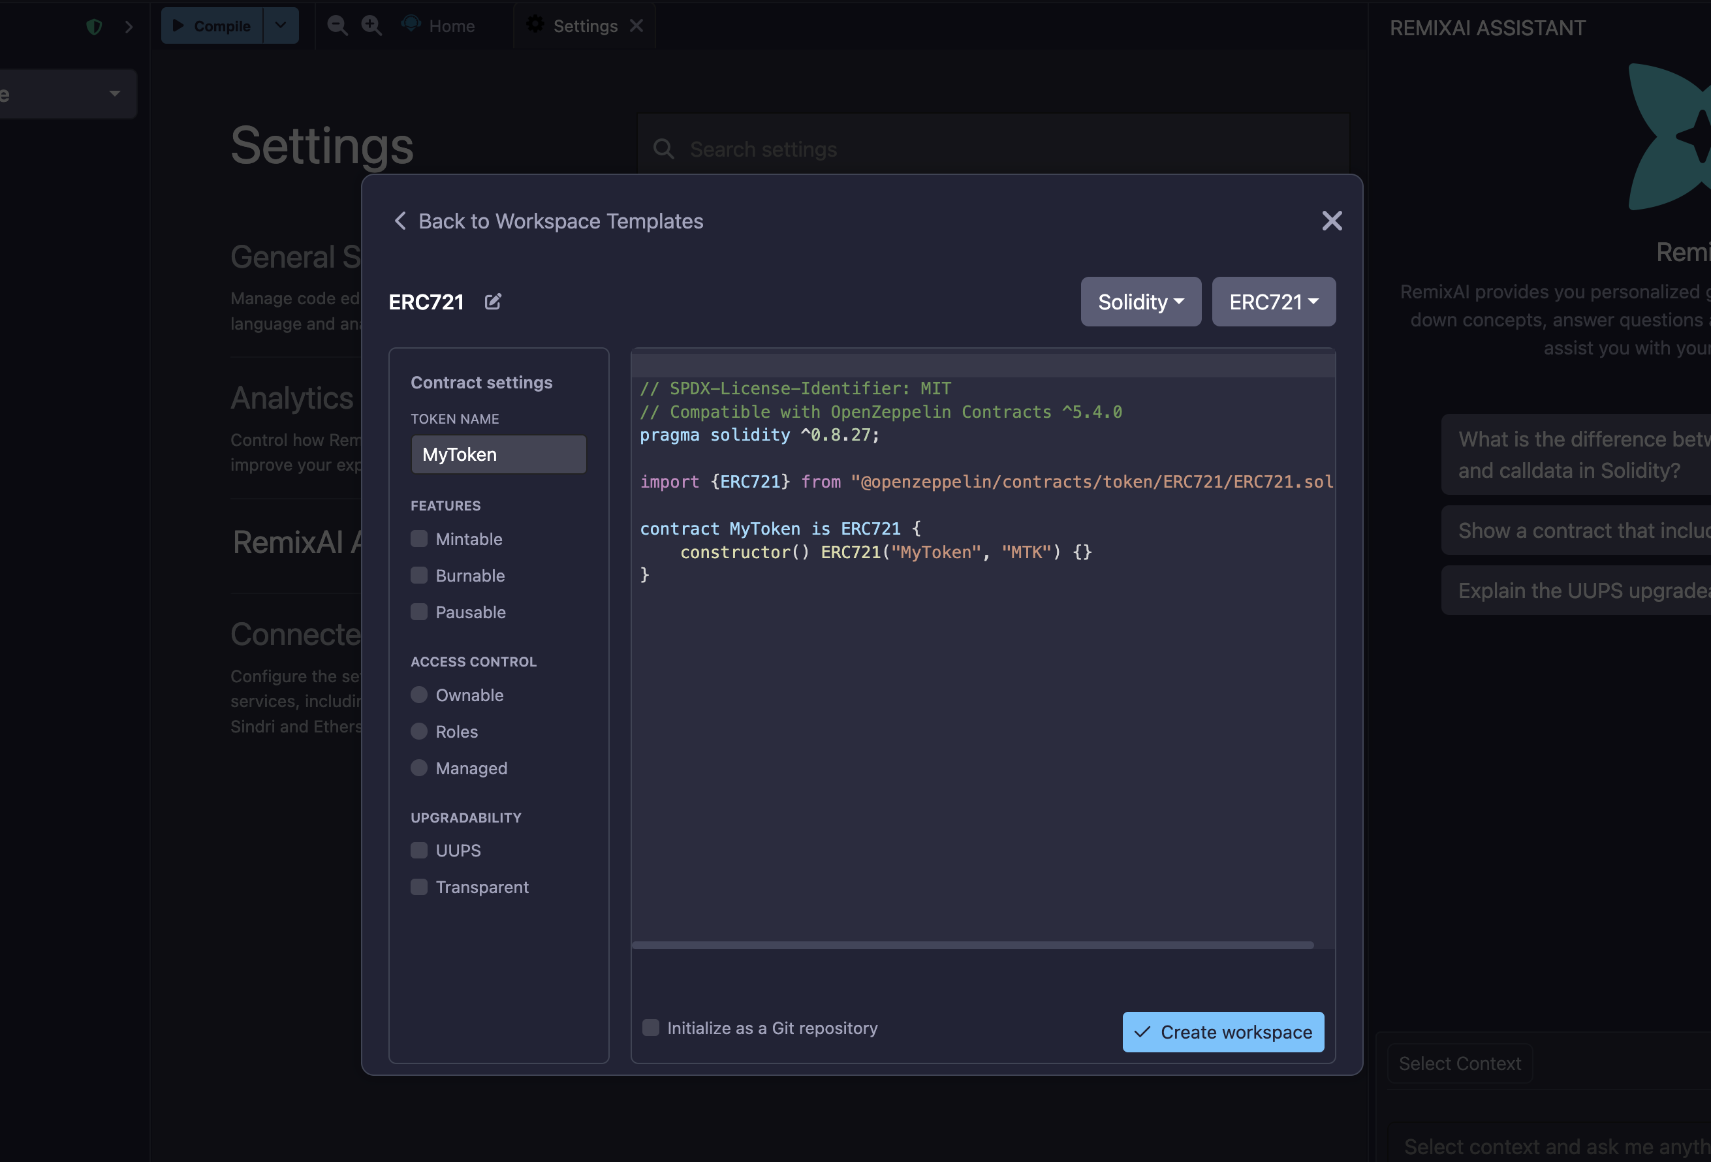Check the UUPS upgradability option

click(419, 851)
